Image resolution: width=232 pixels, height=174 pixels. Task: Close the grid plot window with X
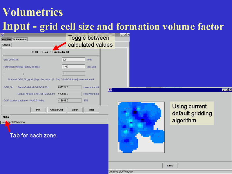point(230,90)
